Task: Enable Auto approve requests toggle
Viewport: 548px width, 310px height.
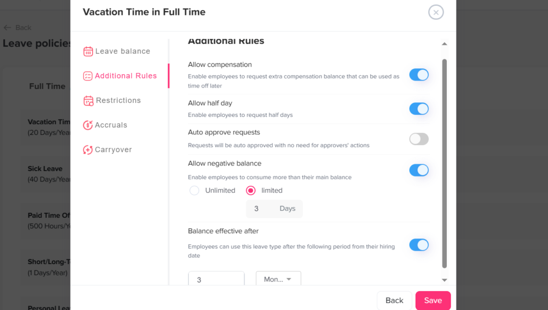Action: pyautogui.click(x=419, y=139)
